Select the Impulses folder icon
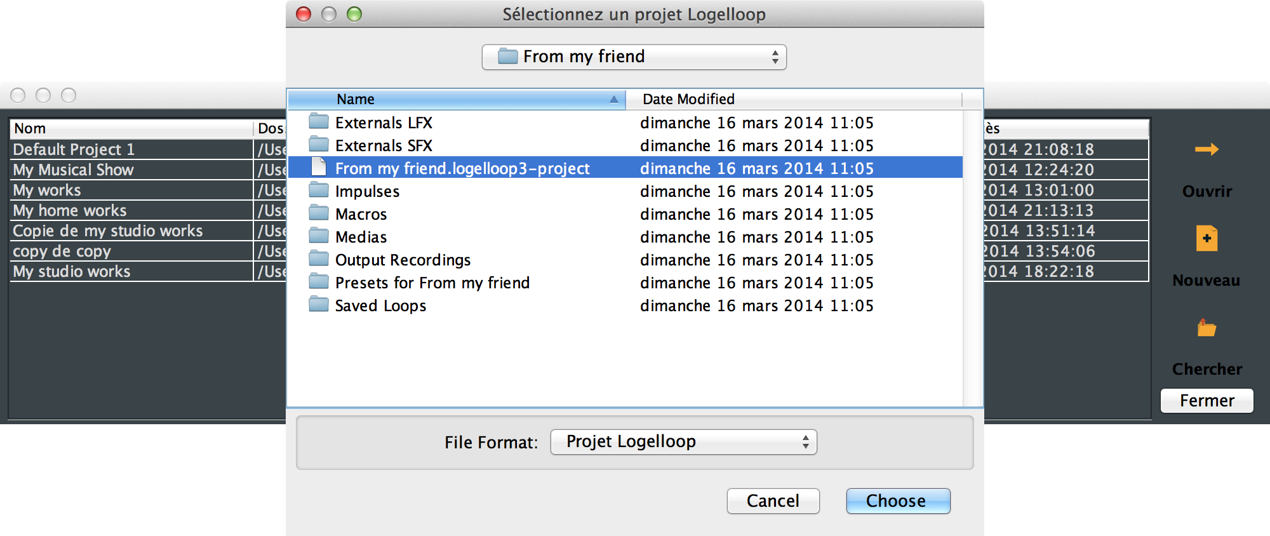 (x=319, y=190)
